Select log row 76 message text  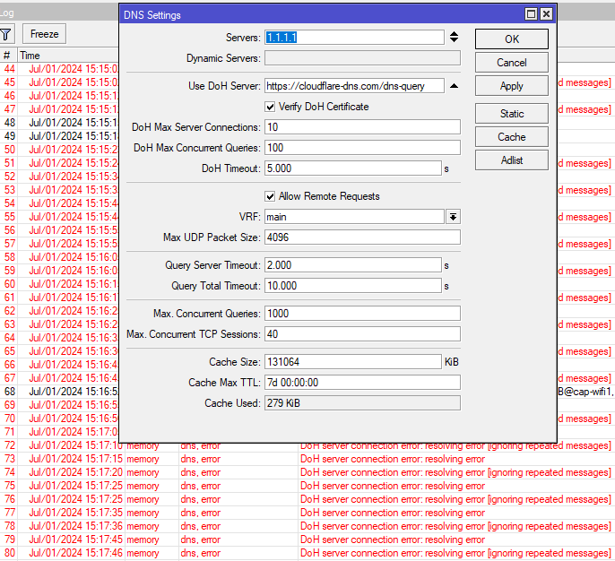pyautogui.click(x=455, y=499)
